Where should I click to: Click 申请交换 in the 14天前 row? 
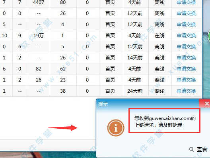186,57
